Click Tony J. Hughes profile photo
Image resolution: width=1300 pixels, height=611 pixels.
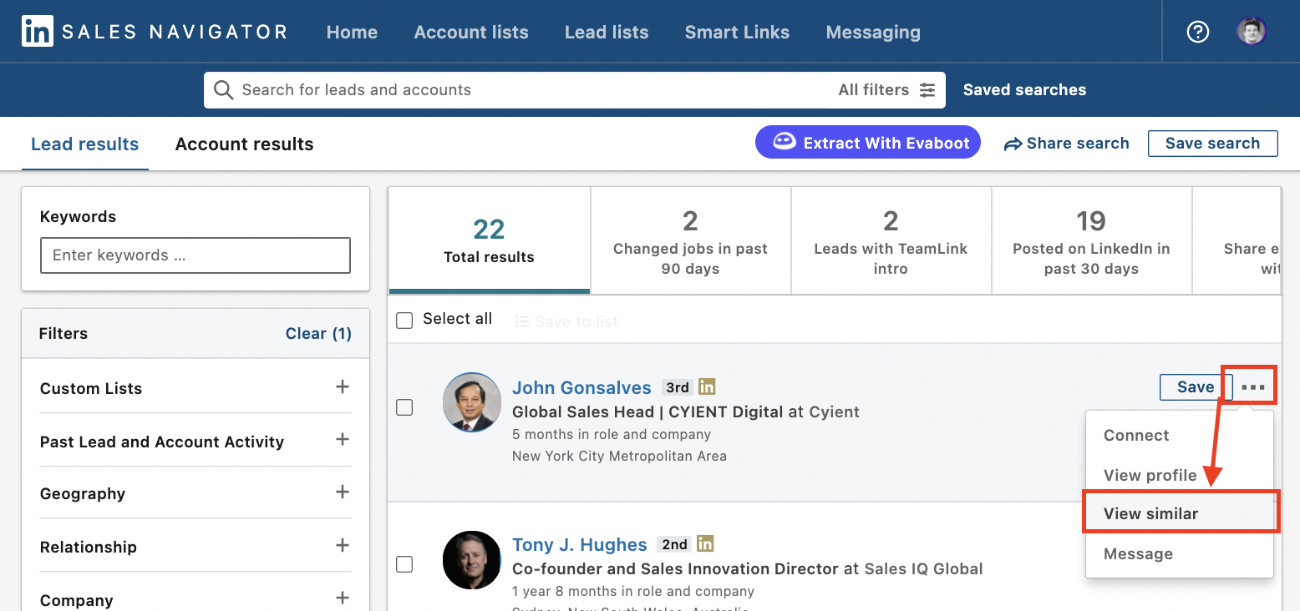pyautogui.click(x=471, y=559)
